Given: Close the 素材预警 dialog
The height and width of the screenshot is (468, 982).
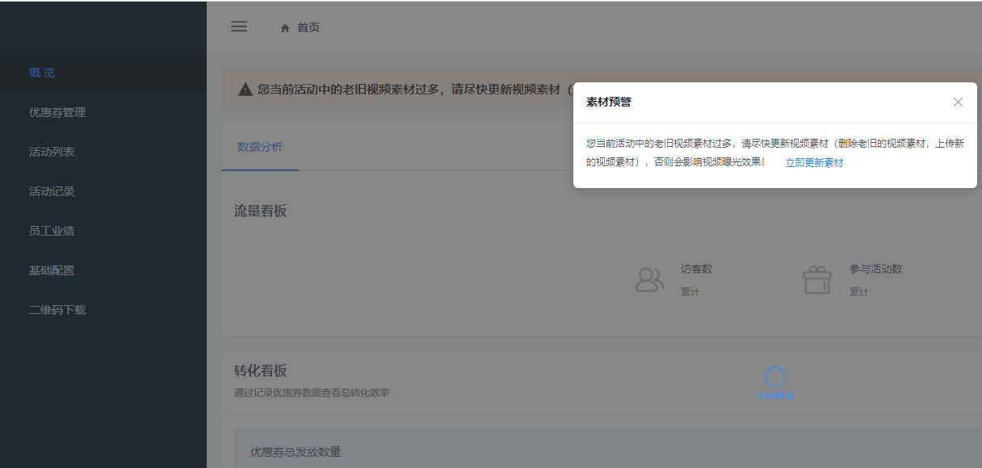Looking at the screenshot, I should [x=958, y=102].
